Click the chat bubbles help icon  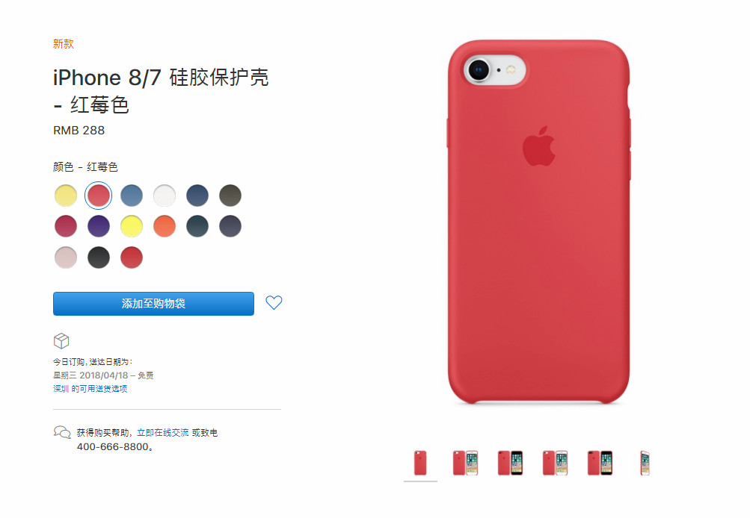62,433
